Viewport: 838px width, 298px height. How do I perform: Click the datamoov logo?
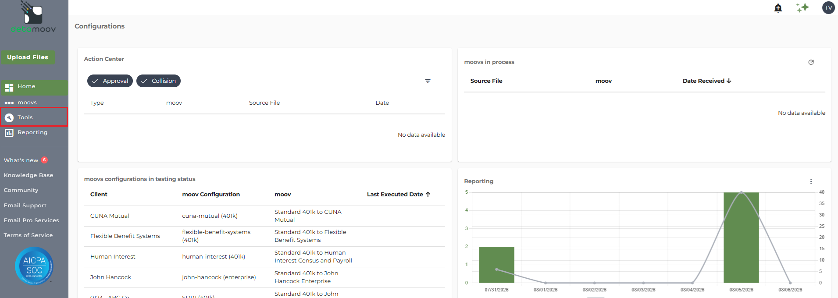(33, 18)
